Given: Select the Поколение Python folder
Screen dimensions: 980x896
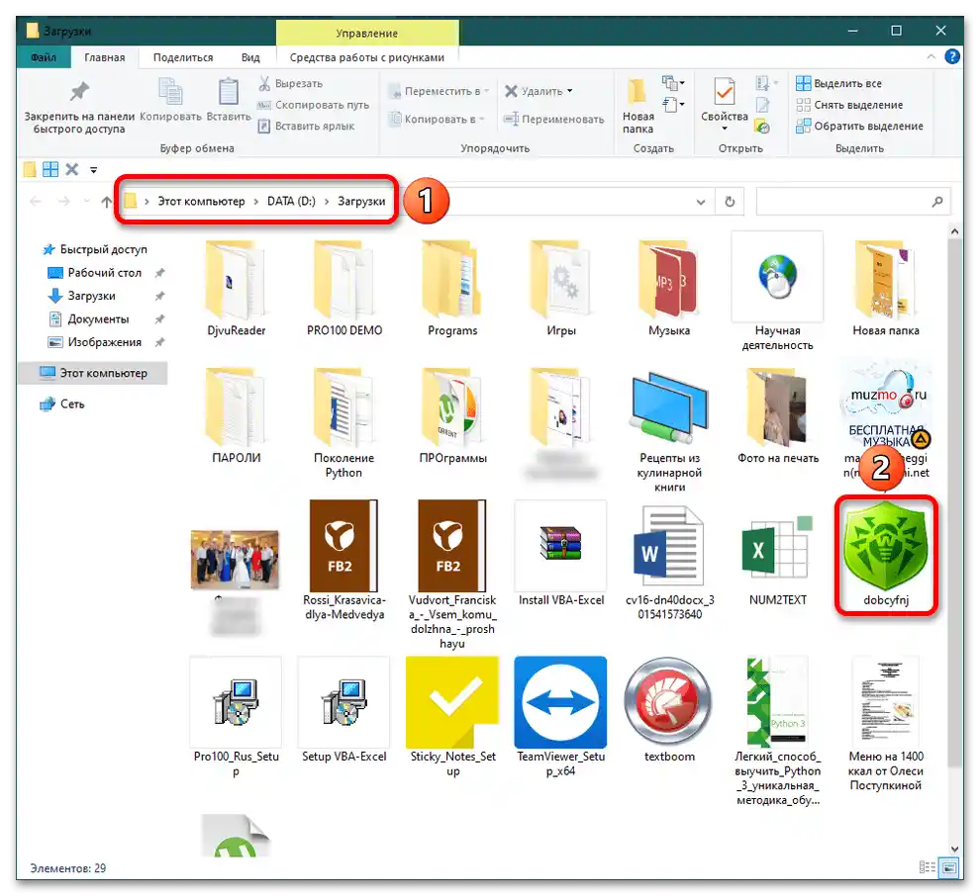Looking at the screenshot, I should point(343,422).
